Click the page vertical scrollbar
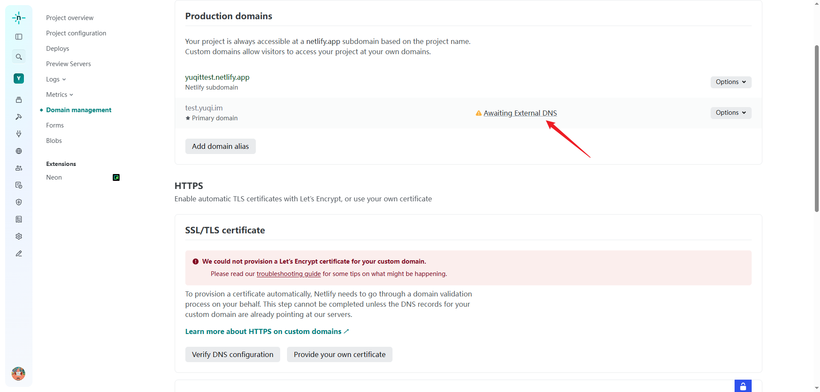 point(817,128)
